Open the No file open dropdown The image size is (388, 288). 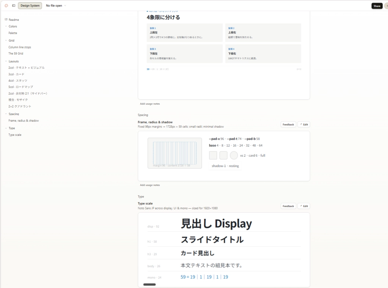pos(56,5)
